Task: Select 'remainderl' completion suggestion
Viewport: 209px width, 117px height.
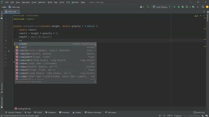Action: tap(55, 60)
